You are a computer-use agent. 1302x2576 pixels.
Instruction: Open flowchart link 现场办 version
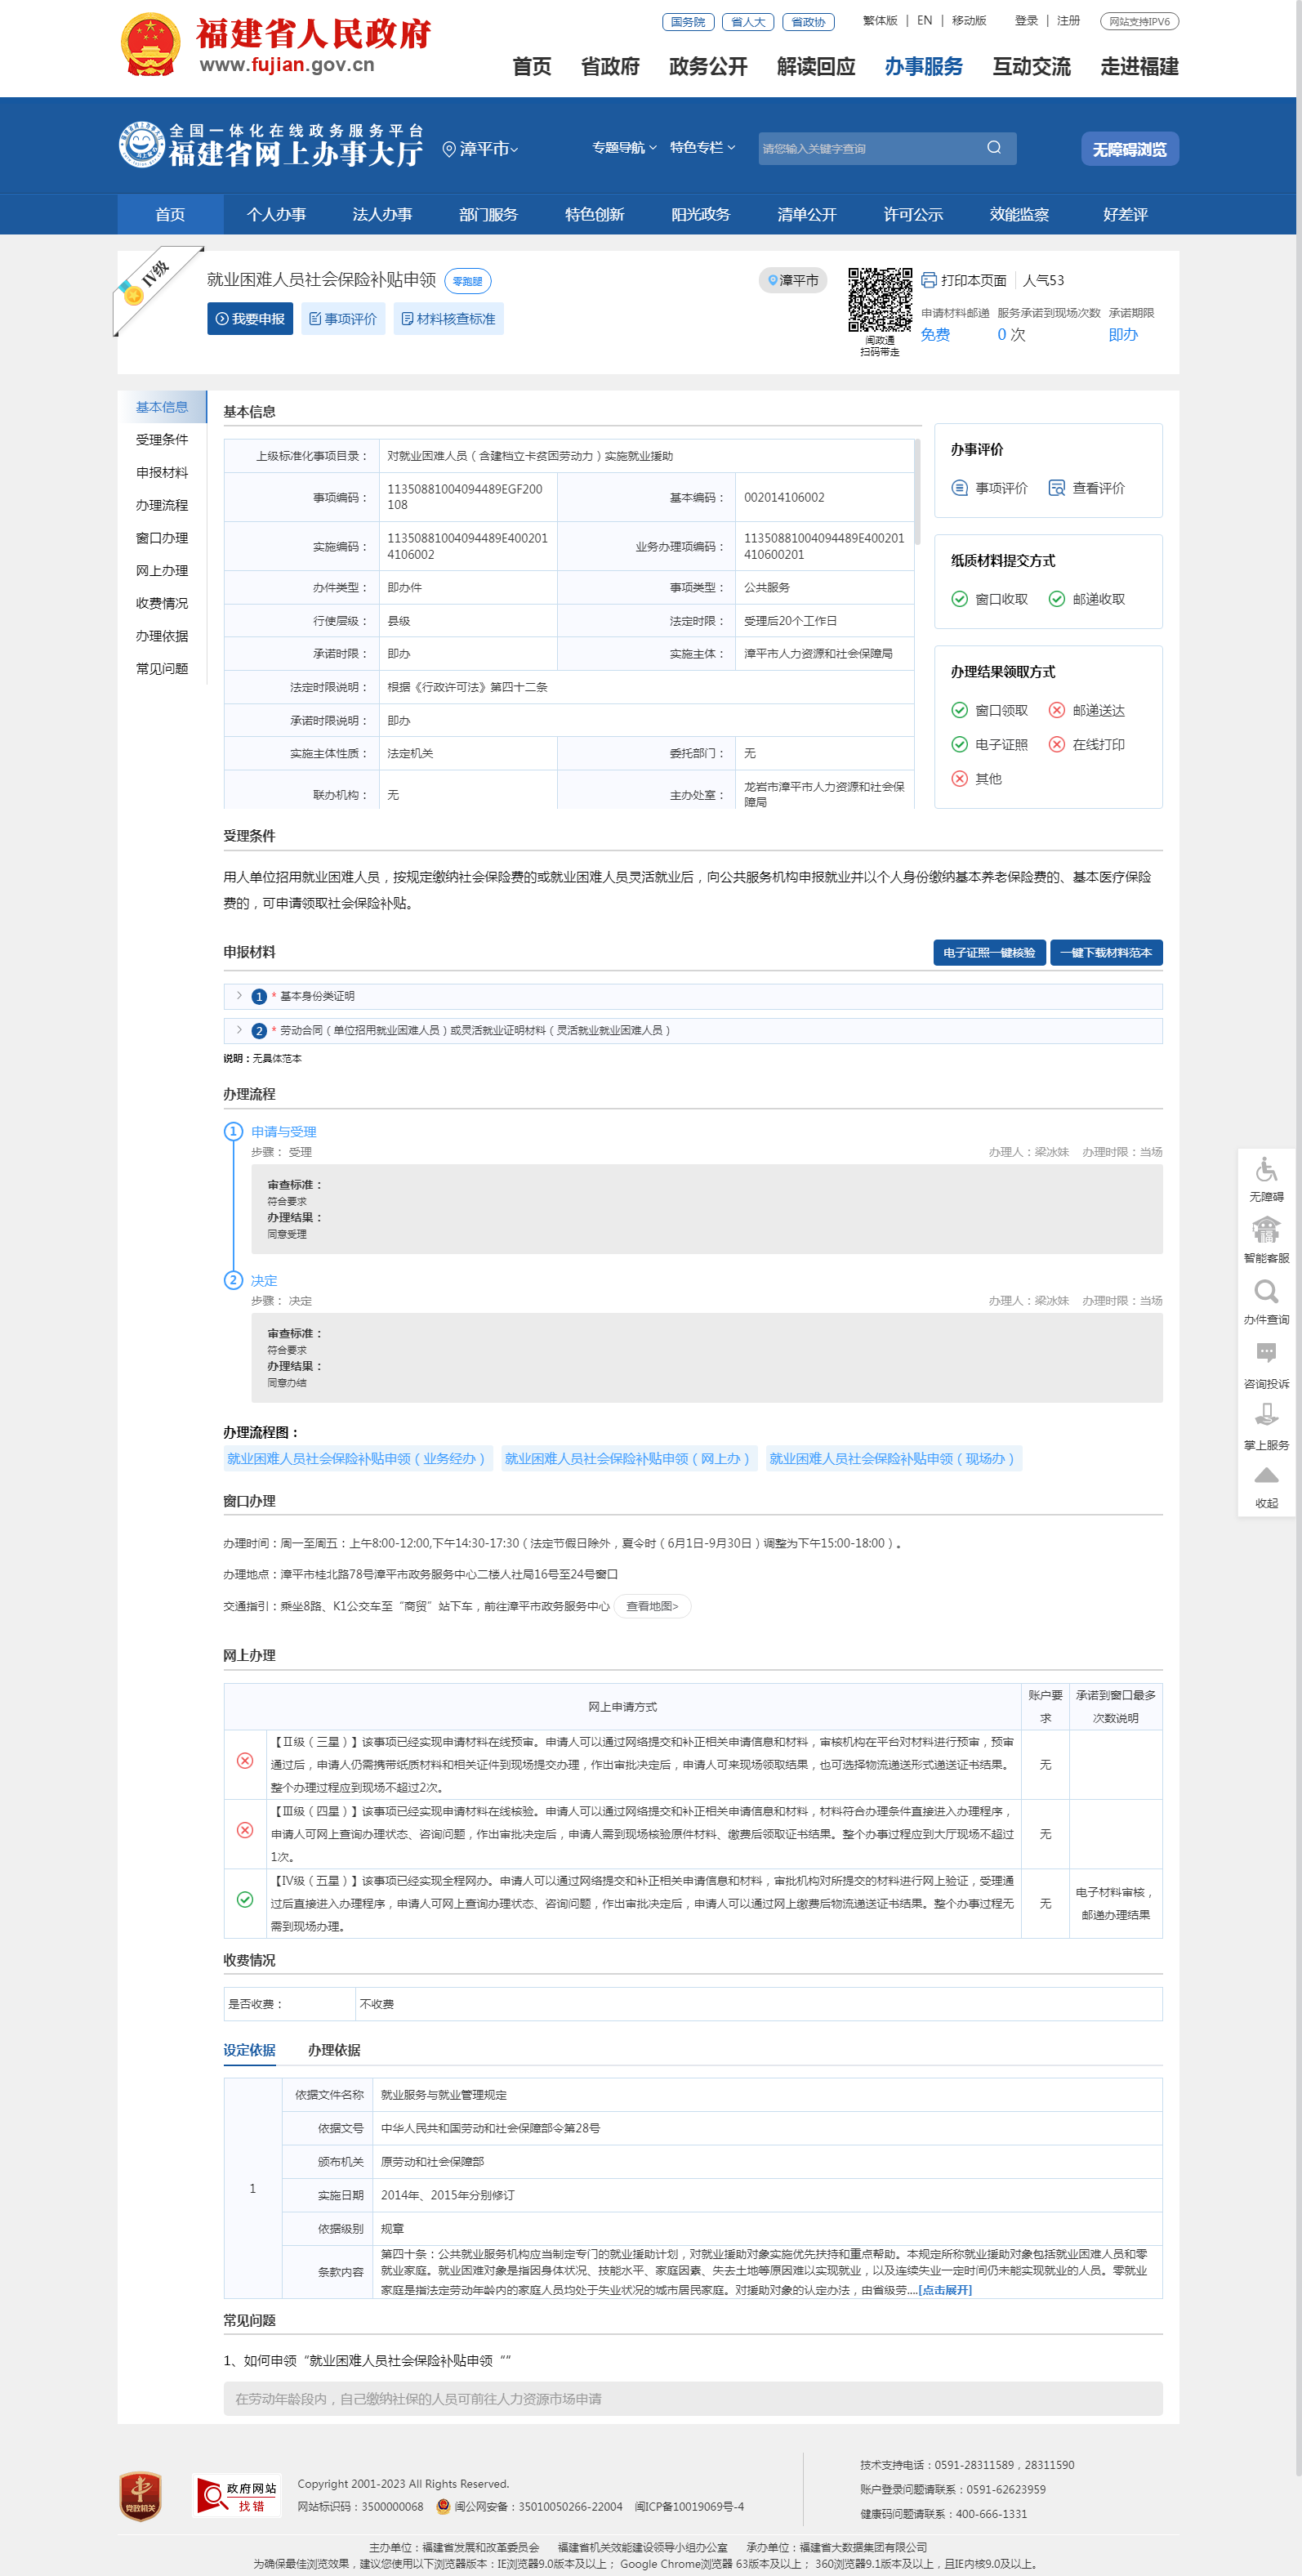892,1459
